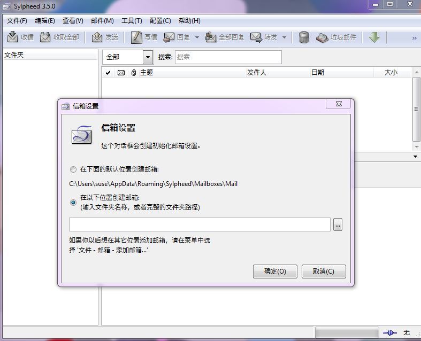Click the scrollbar up arrow in message list
This screenshot has height=341, width=421.
(x=416, y=72)
